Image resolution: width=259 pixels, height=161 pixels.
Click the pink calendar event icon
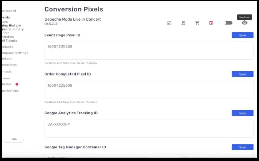click(211, 23)
